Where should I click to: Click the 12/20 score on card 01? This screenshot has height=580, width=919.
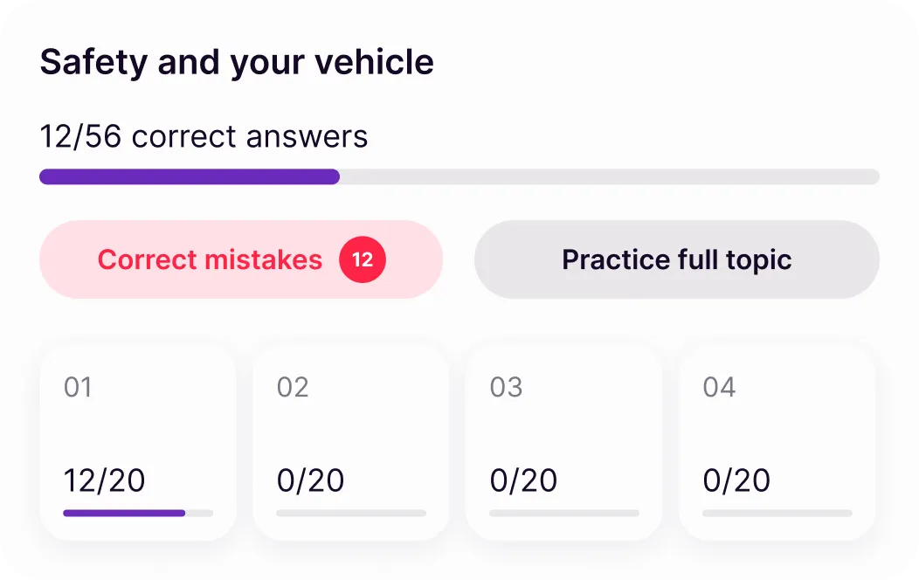105,480
